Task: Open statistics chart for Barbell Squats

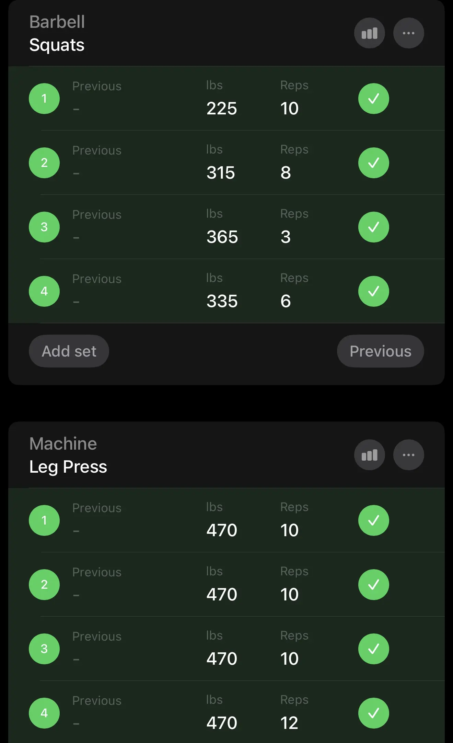Action: coord(369,33)
